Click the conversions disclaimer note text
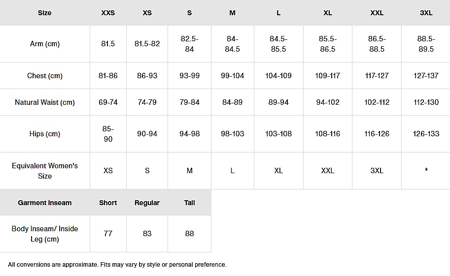 pos(117,265)
